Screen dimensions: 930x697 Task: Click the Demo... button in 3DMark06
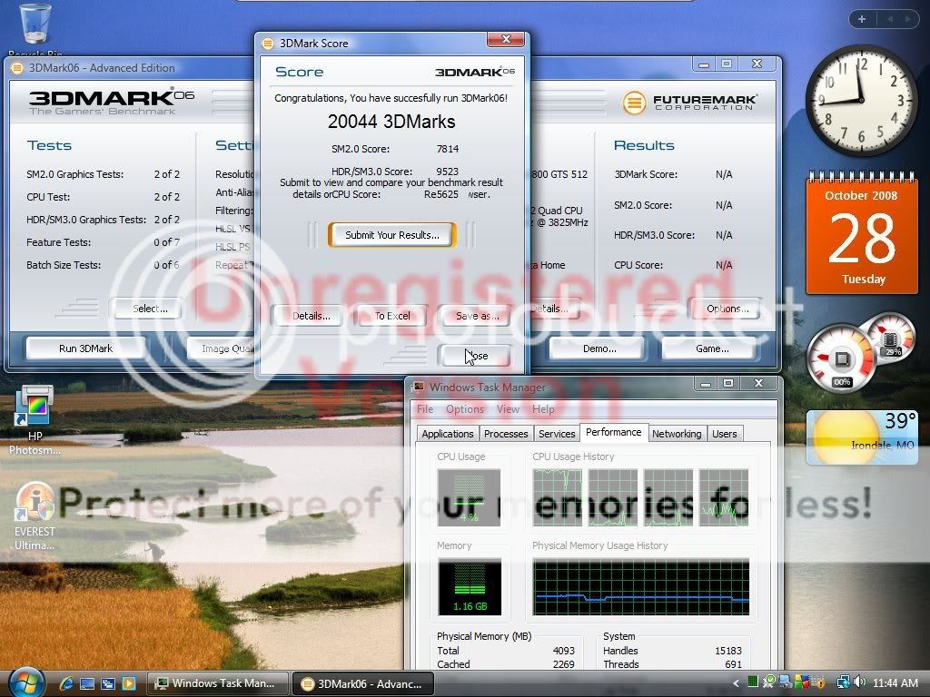point(599,348)
